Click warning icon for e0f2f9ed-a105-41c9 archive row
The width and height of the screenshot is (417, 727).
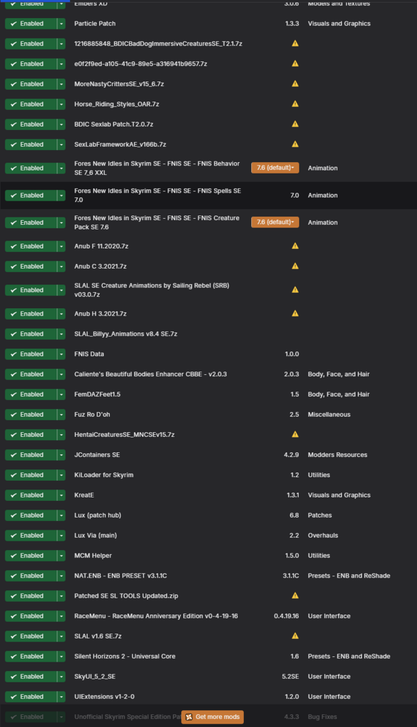point(295,63)
